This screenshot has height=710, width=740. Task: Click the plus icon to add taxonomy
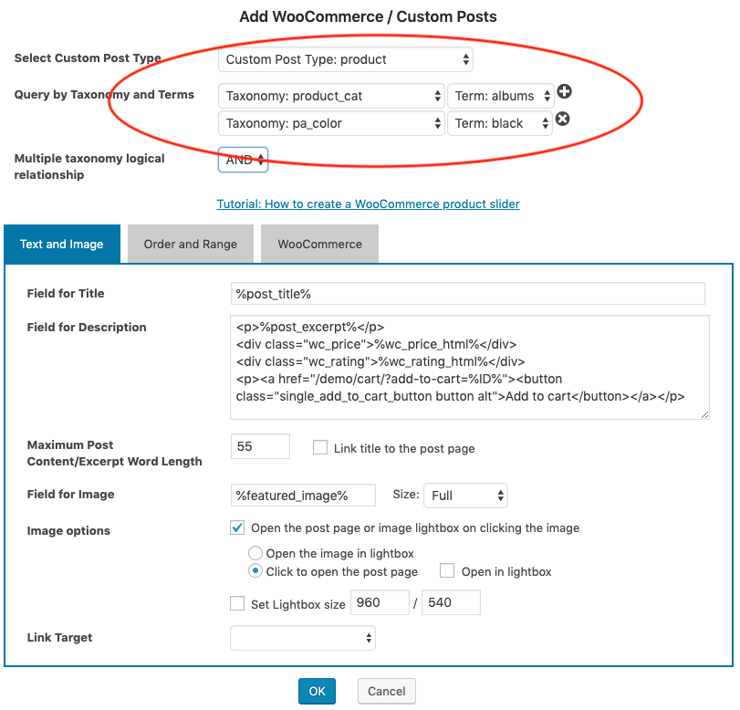coord(564,92)
